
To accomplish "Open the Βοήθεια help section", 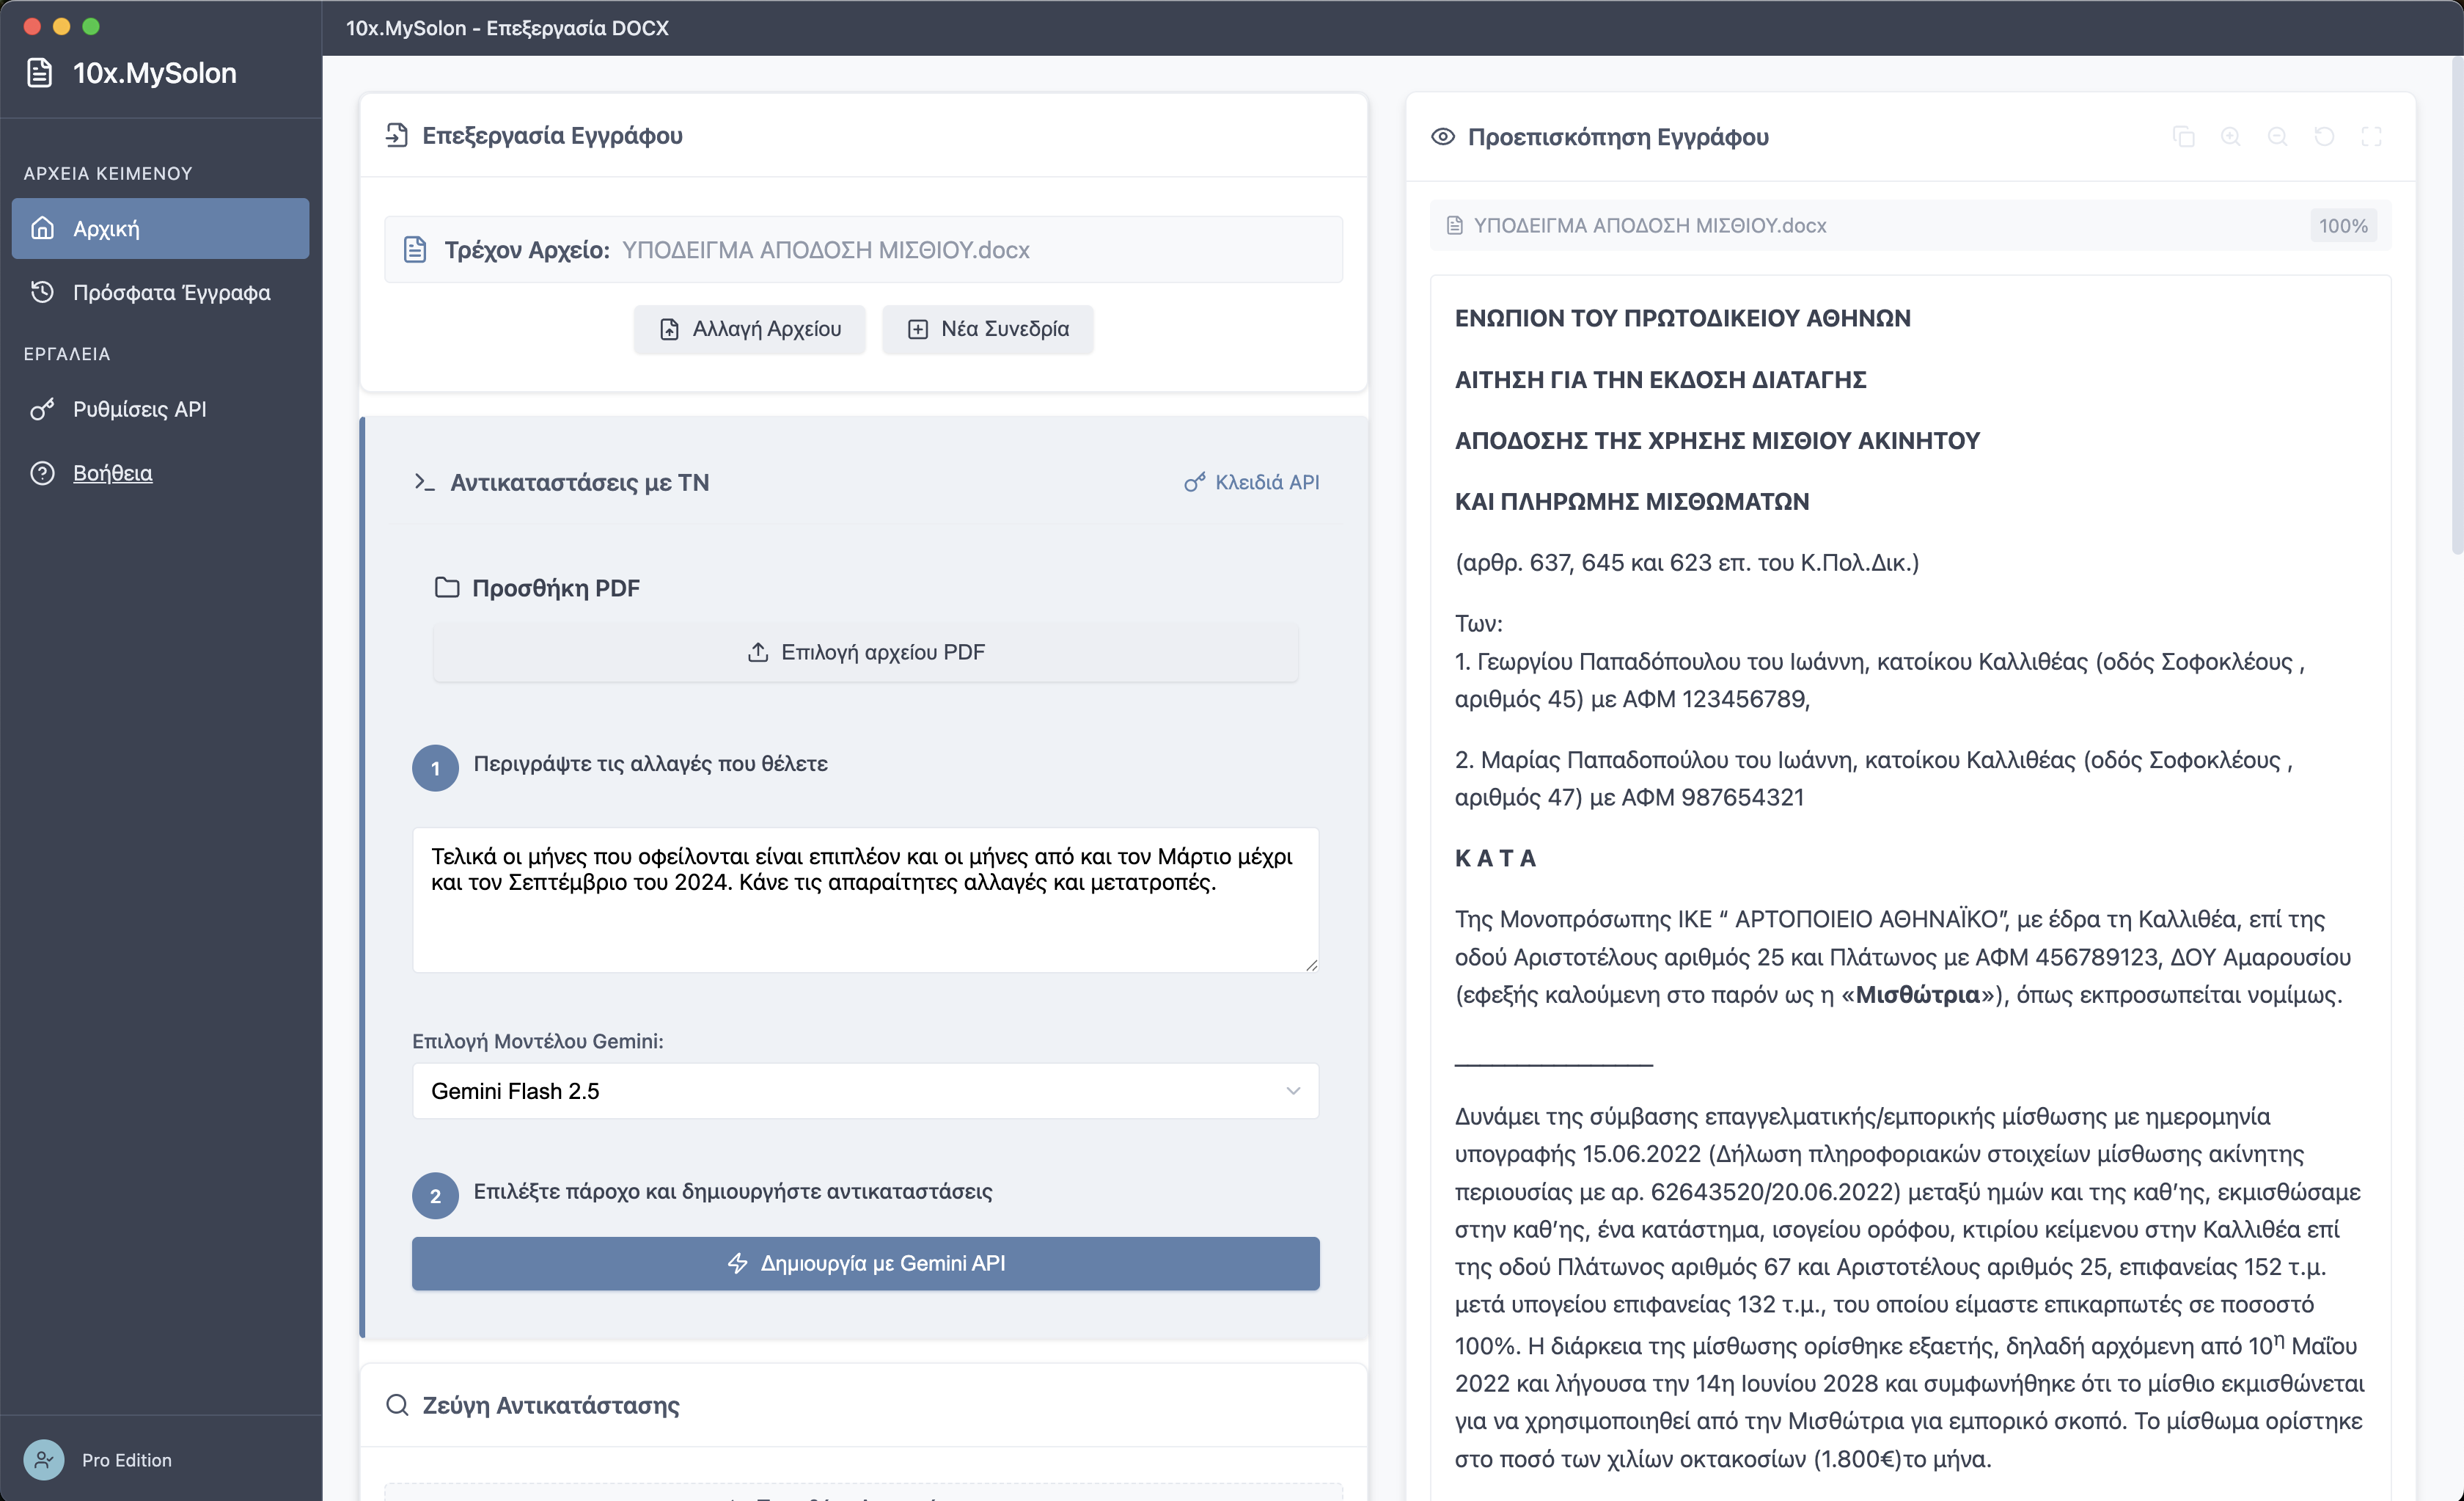I will click(112, 472).
